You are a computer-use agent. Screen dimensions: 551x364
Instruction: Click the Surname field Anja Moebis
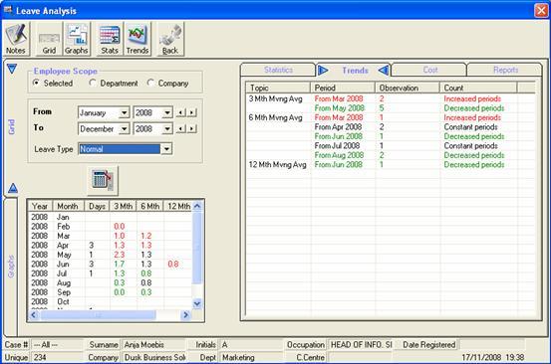click(152, 345)
